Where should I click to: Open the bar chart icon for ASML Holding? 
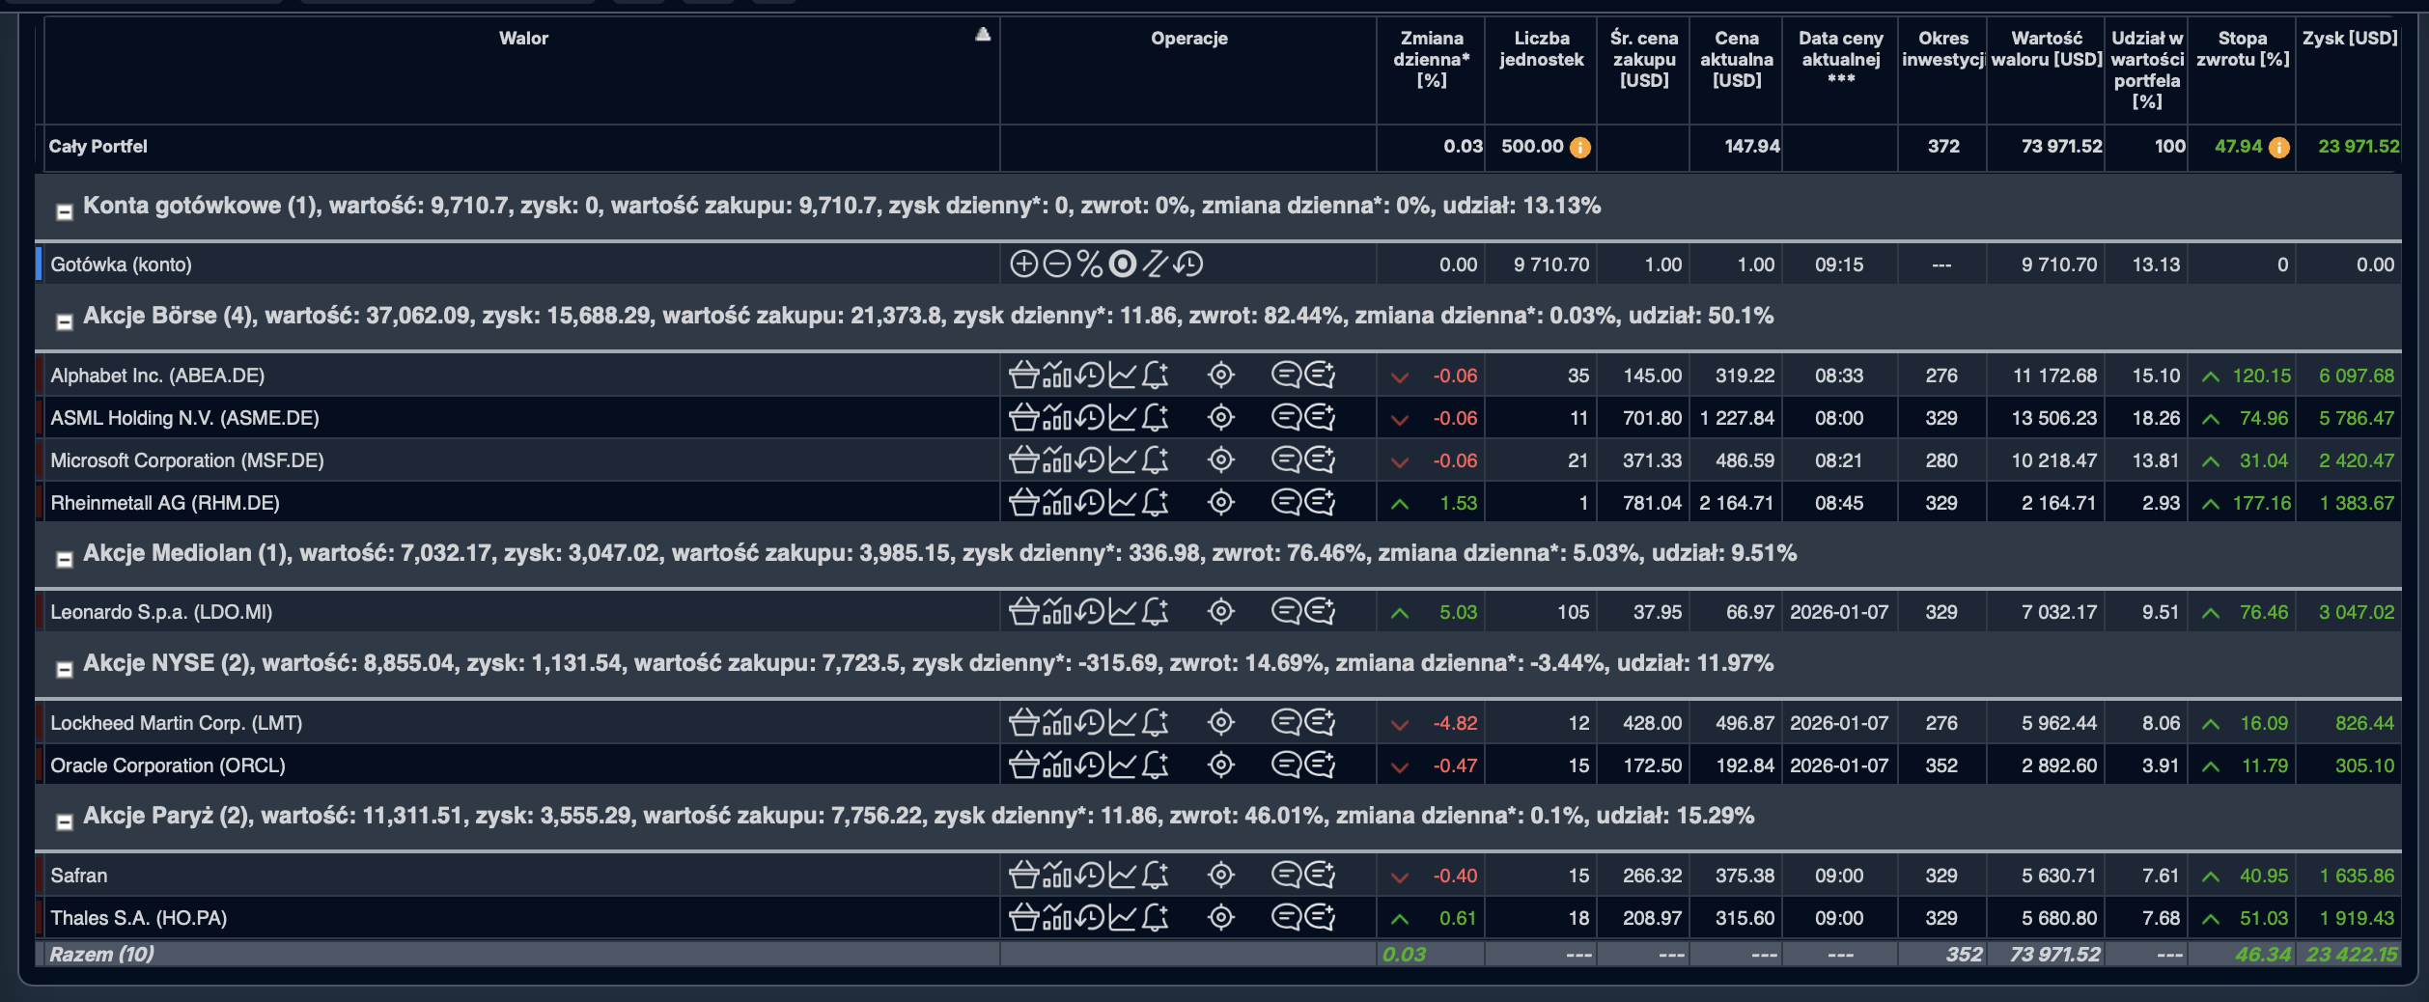[1057, 418]
